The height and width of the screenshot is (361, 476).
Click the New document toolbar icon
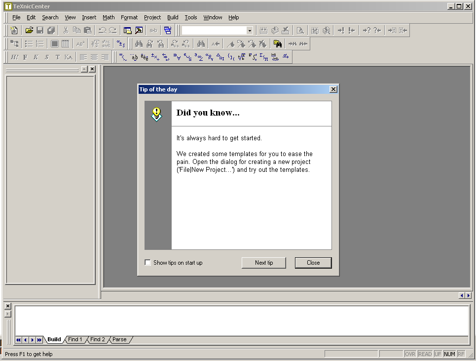pos(15,30)
